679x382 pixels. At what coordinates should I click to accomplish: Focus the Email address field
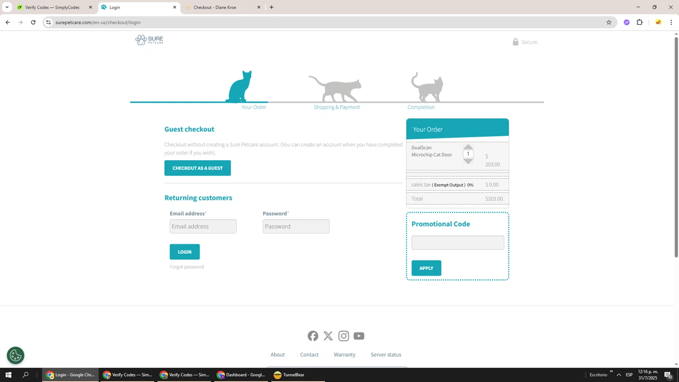pos(203,226)
